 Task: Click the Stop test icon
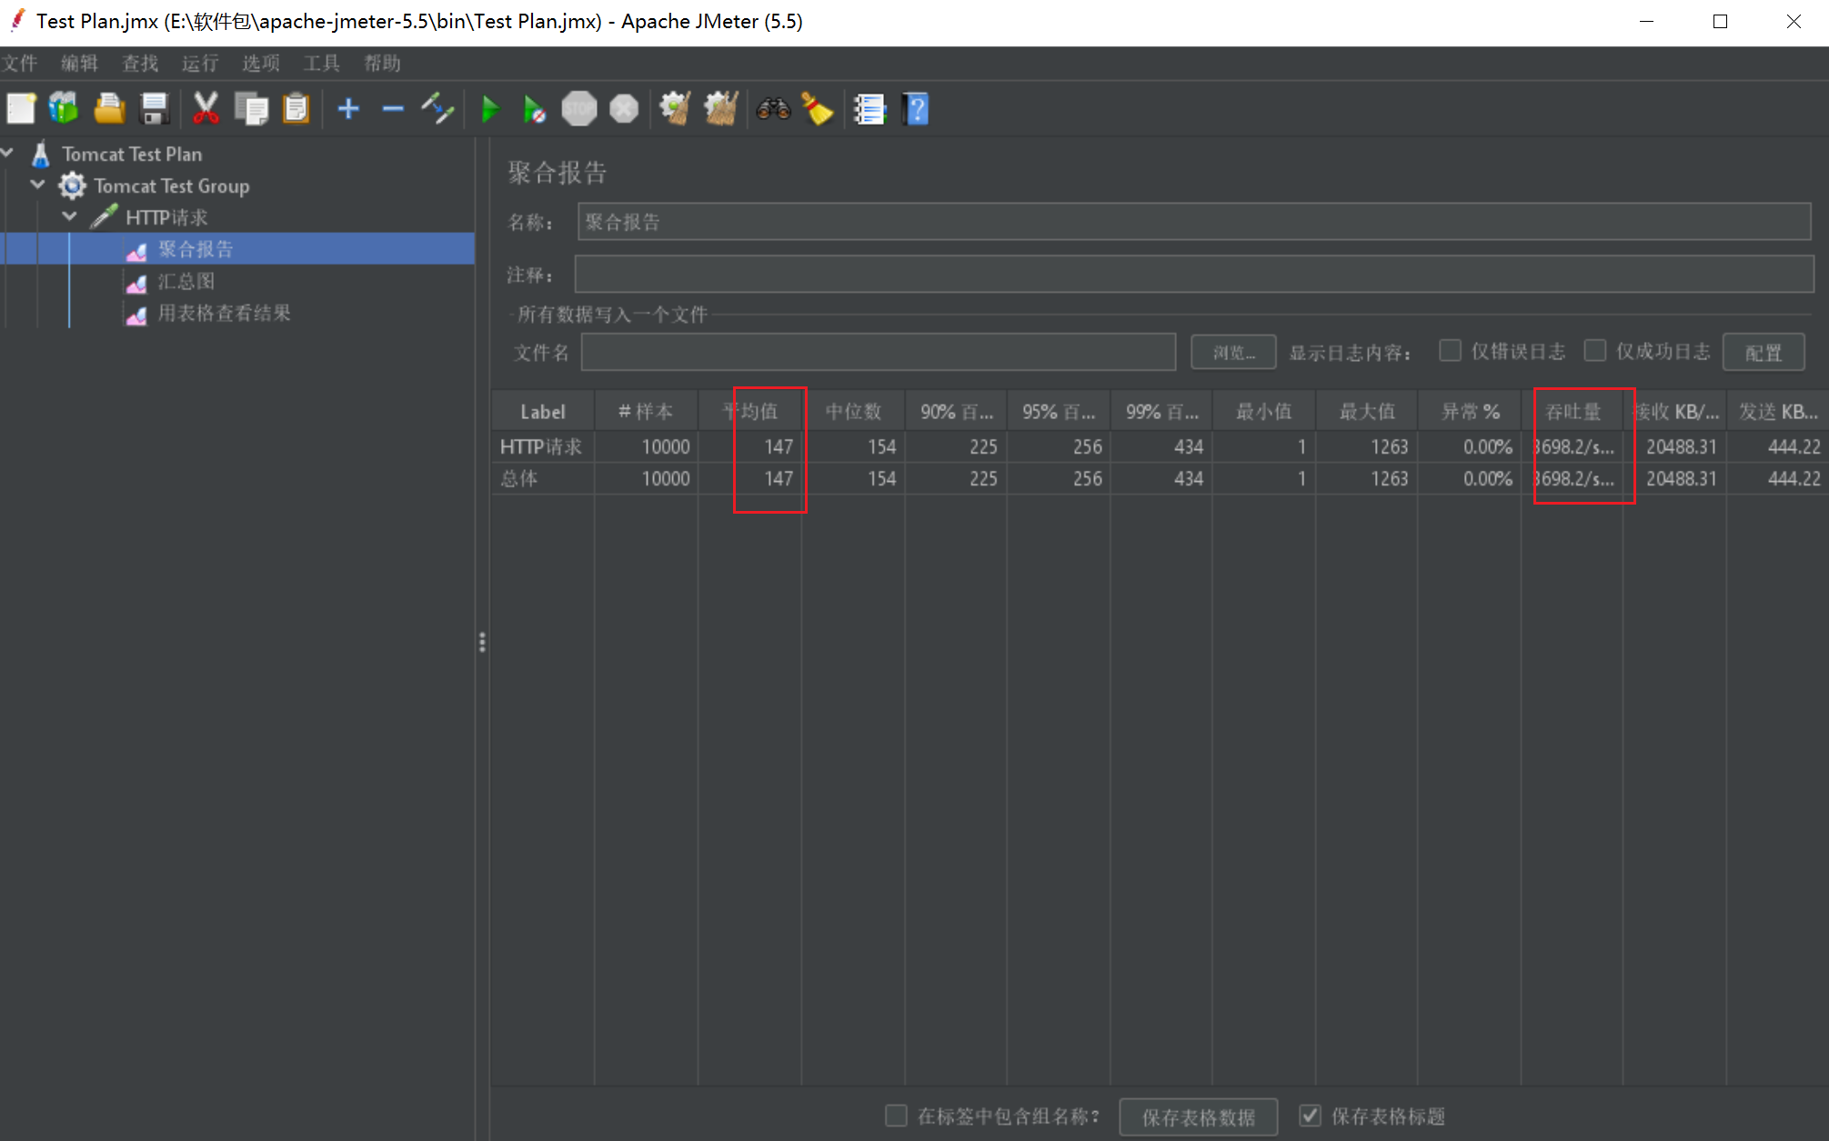(579, 109)
